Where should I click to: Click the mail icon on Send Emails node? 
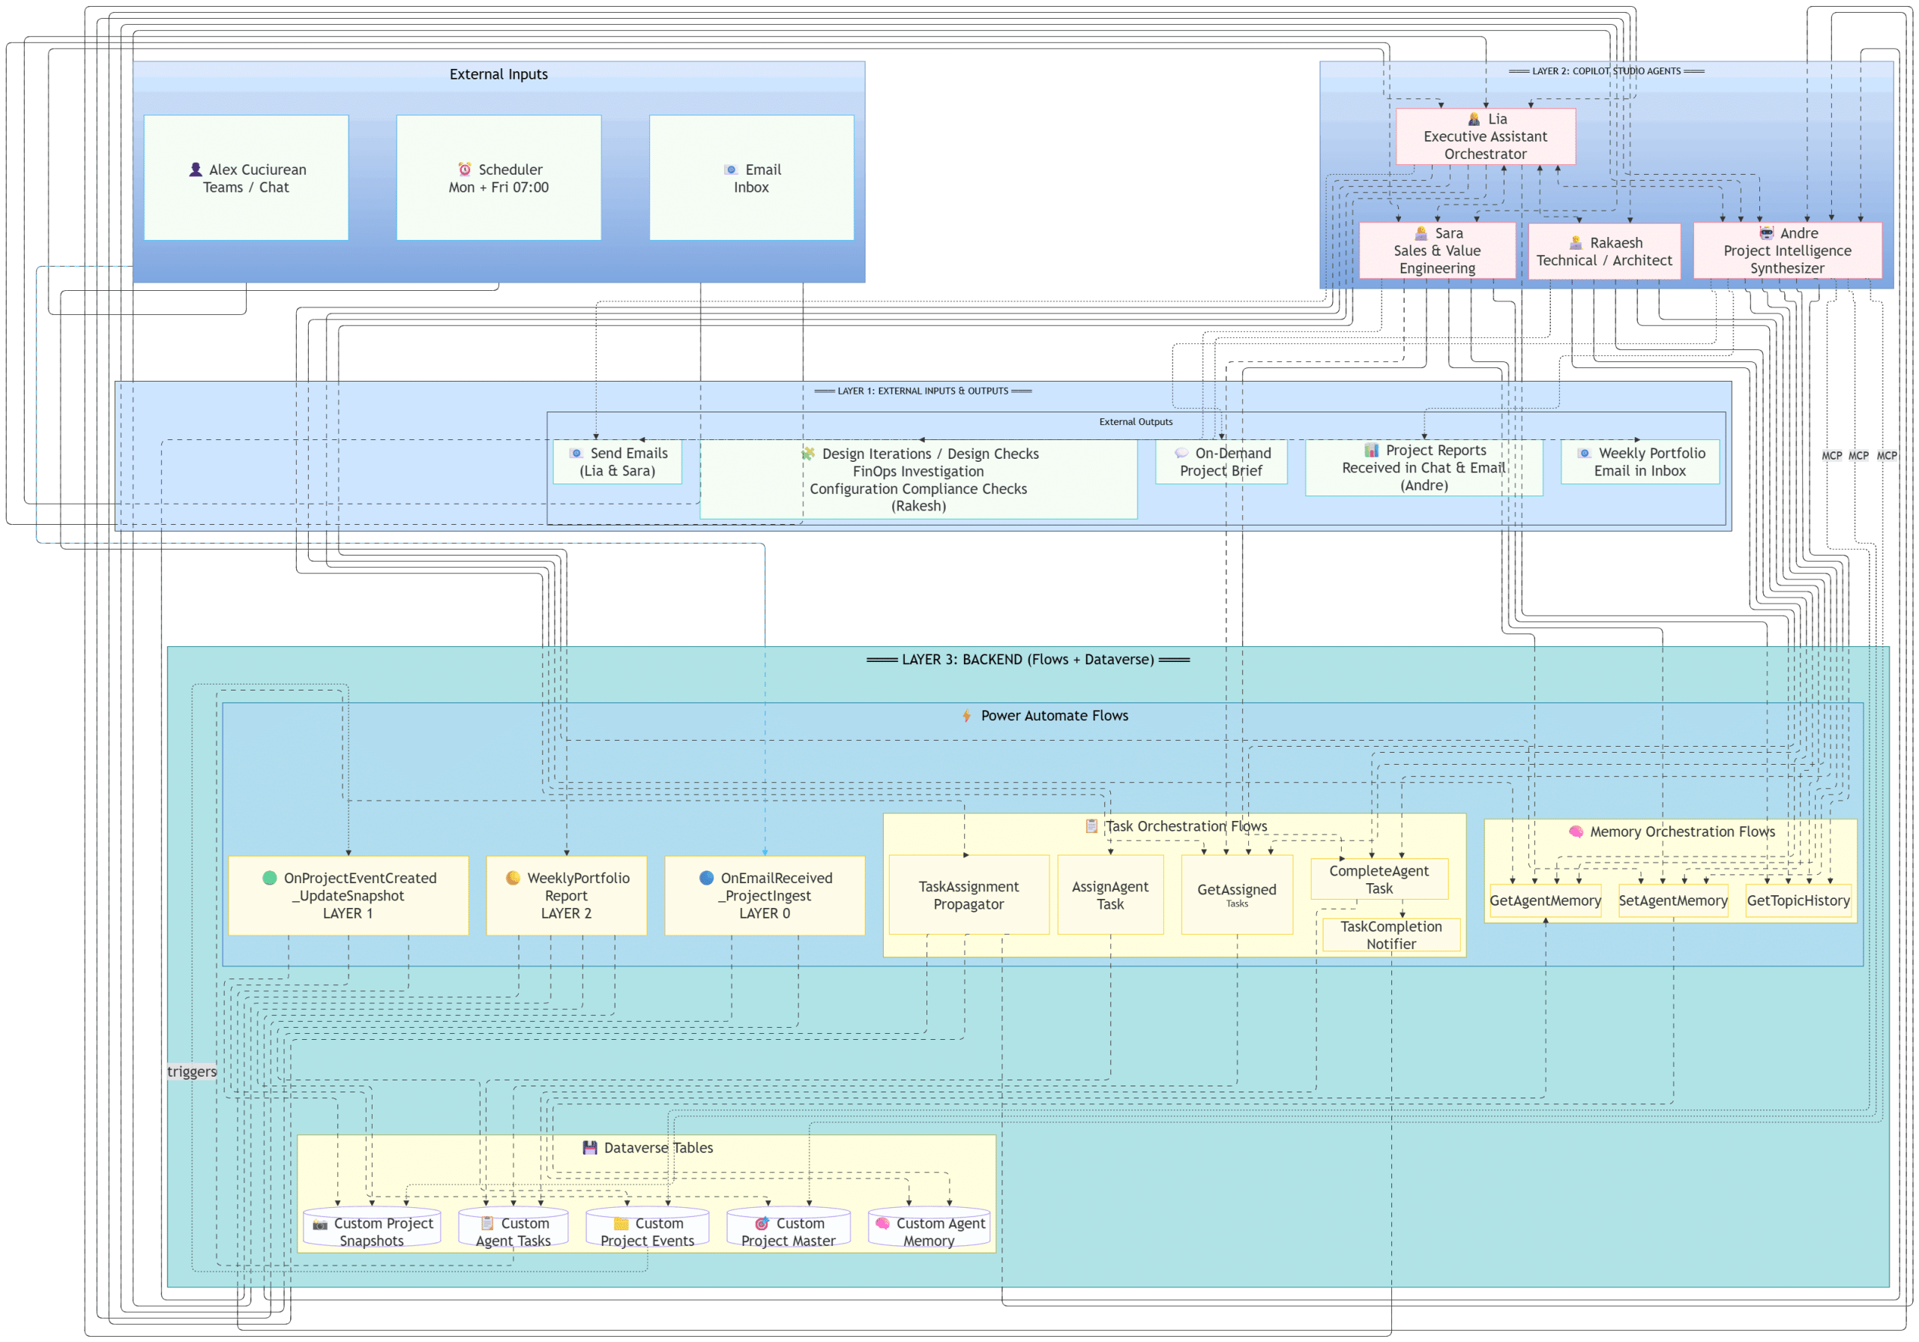[576, 453]
